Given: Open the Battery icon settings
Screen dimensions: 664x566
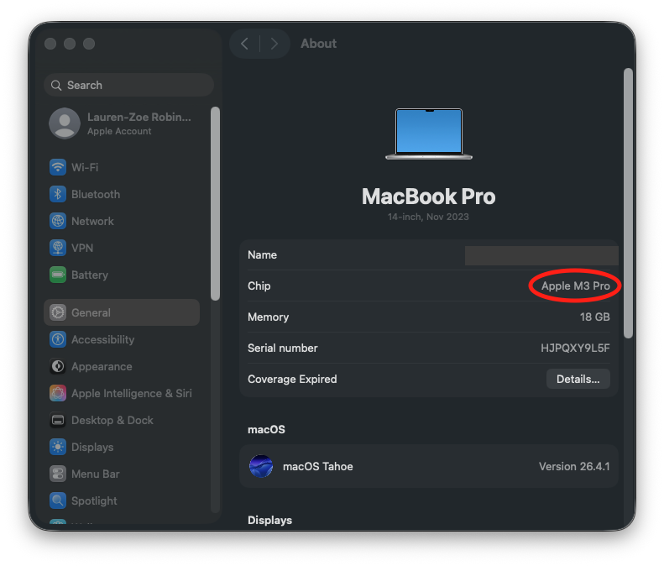Looking at the screenshot, I should [58, 275].
